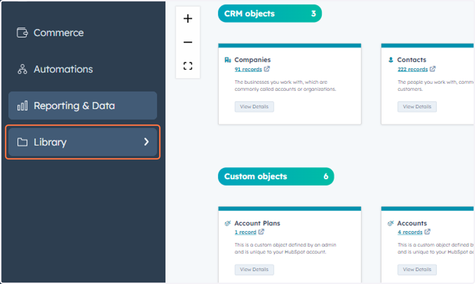475x284 pixels.
Task: Click the Account Plans custom object icon
Action: click(x=228, y=223)
